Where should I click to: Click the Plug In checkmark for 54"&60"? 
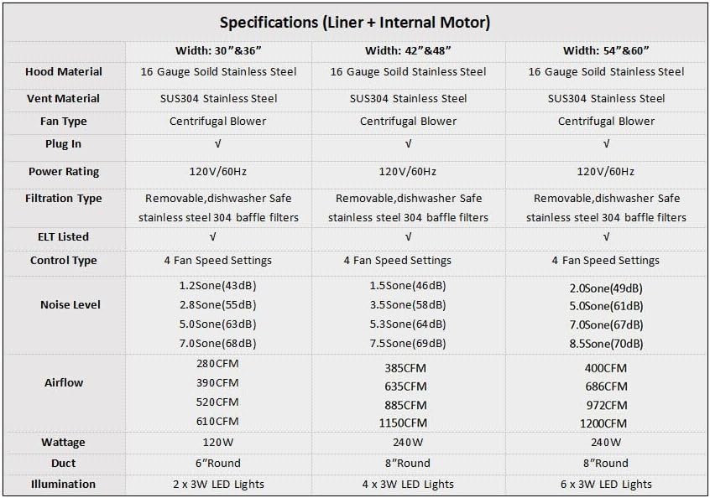click(606, 144)
